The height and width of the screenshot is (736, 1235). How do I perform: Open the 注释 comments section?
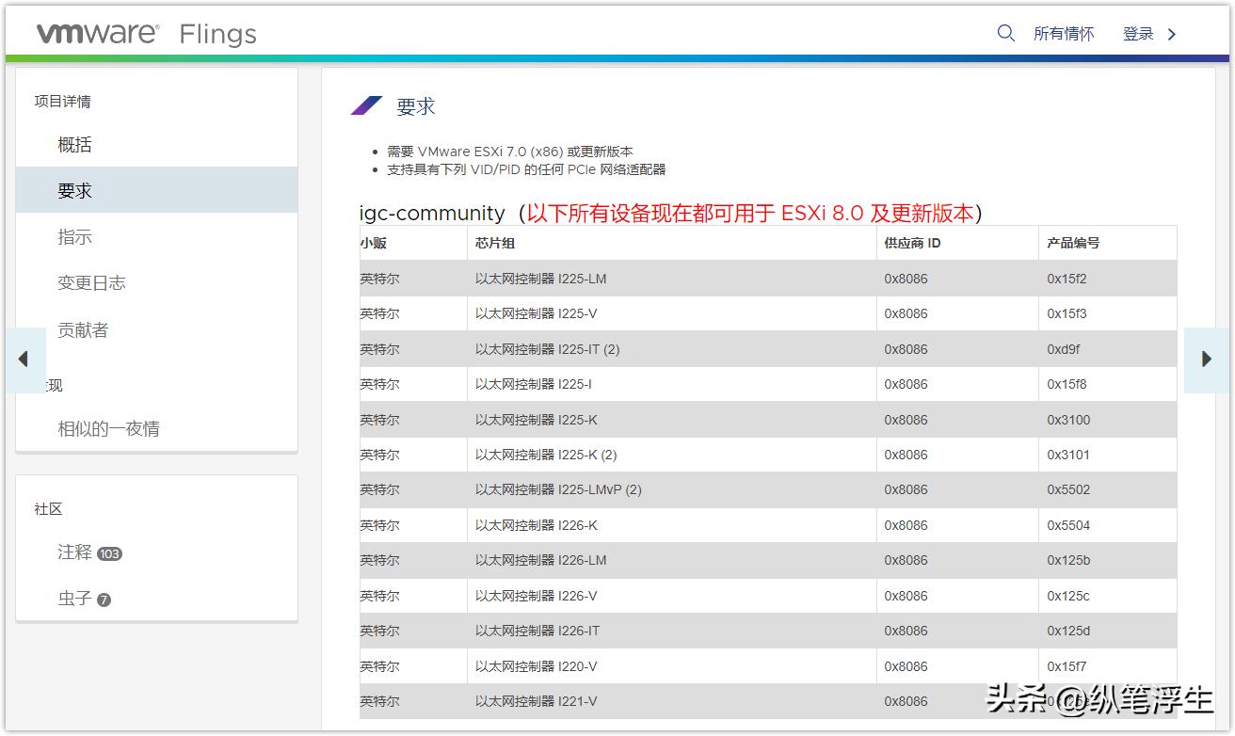click(x=73, y=553)
